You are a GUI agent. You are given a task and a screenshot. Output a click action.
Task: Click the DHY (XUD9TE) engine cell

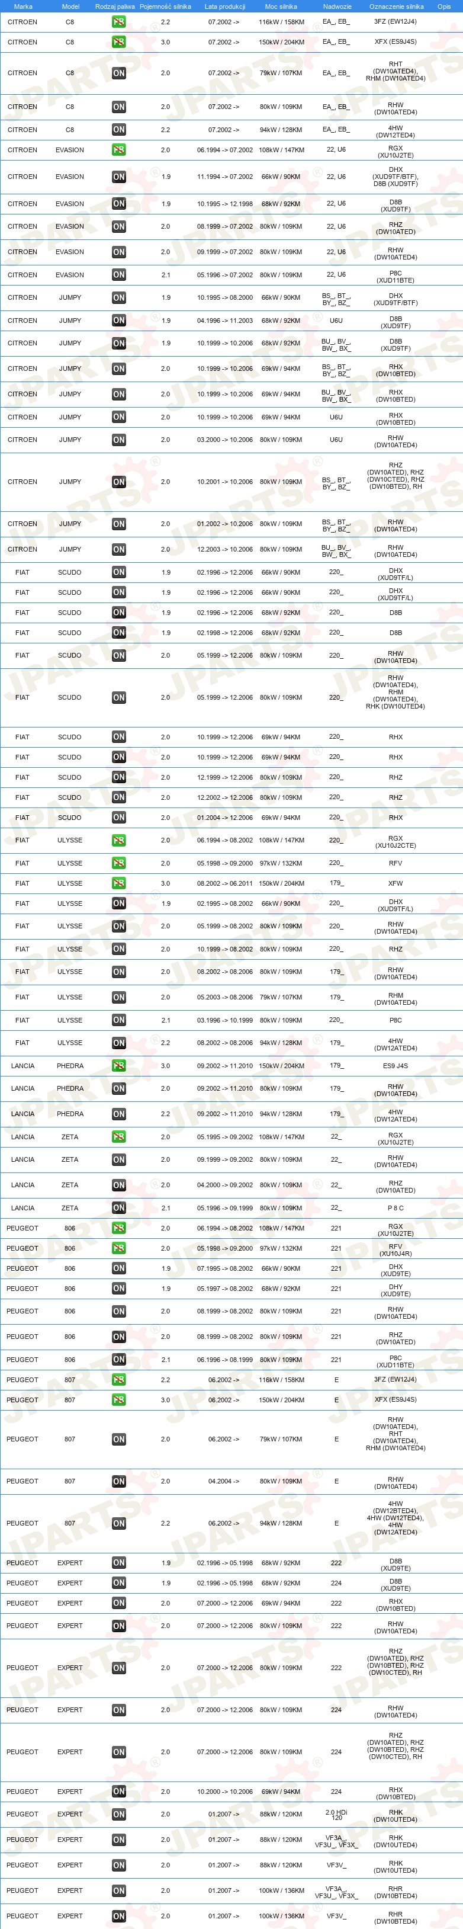[396, 1290]
